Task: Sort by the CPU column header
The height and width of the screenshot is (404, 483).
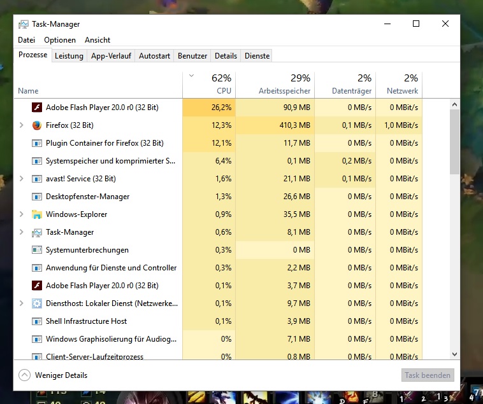Action: tap(209, 85)
